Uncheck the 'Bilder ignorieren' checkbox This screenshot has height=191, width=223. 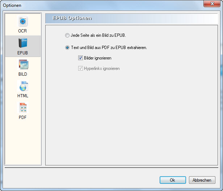click(80, 58)
